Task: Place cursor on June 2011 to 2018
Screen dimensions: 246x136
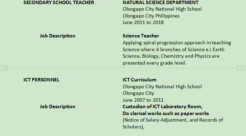Action: pyautogui.click(x=143, y=23)
